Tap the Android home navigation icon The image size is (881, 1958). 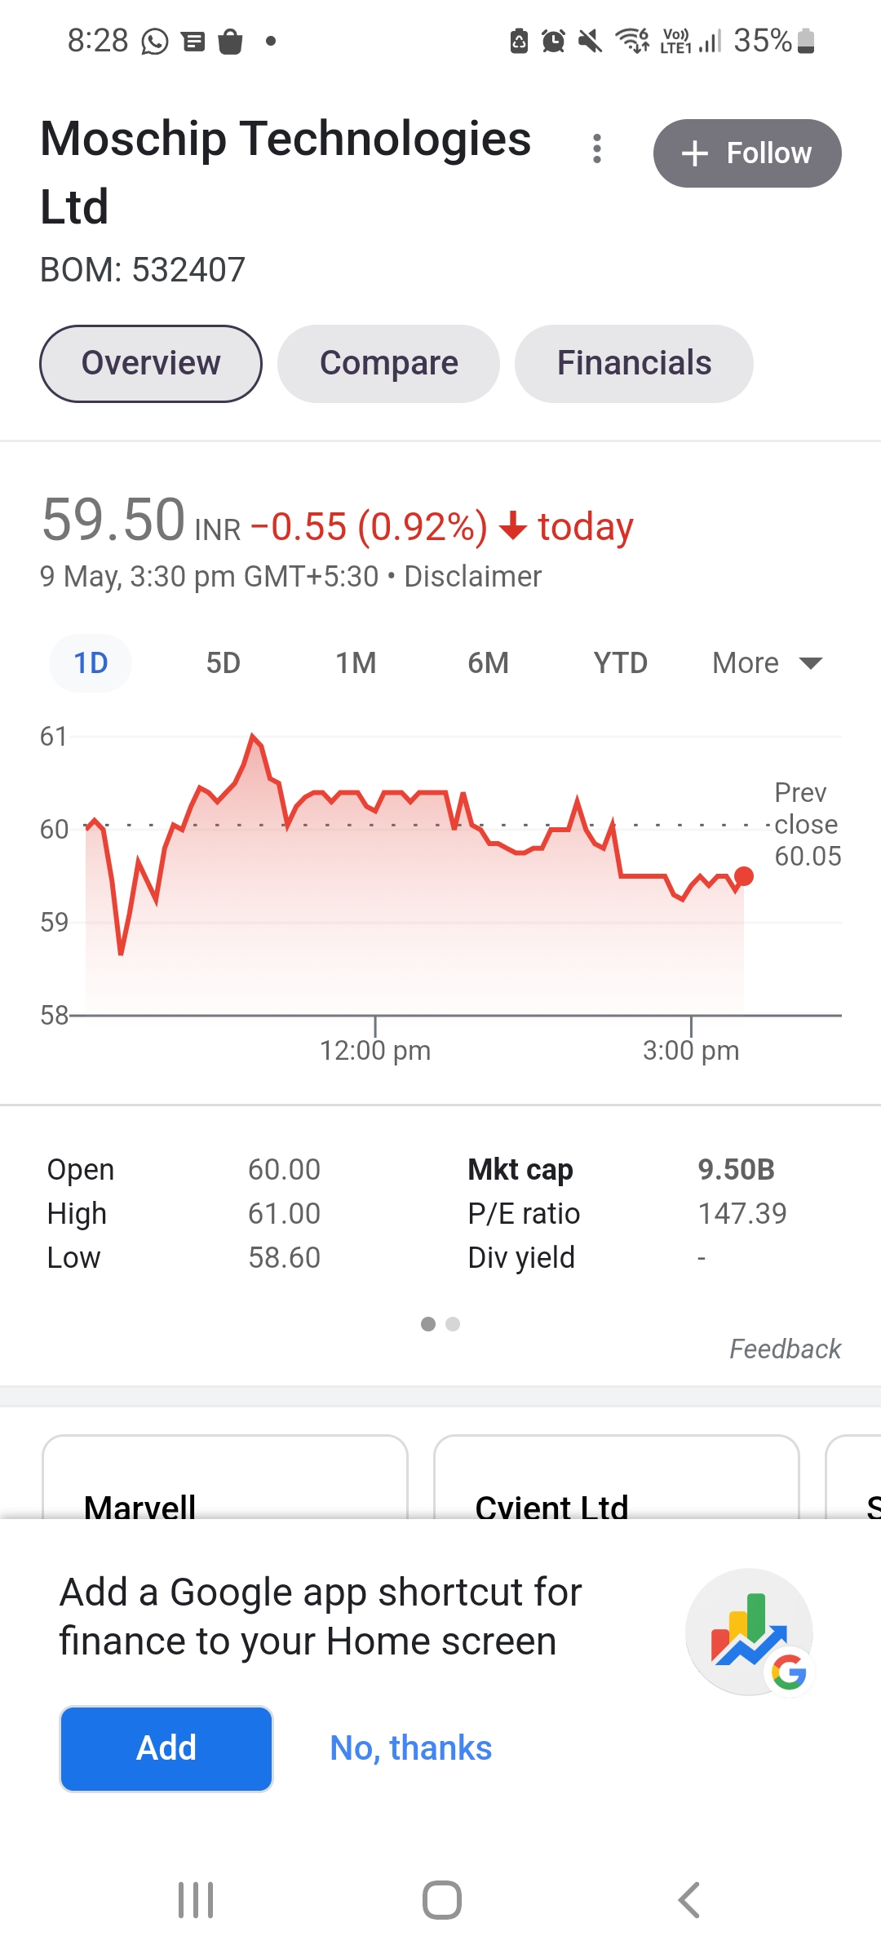click(442, 1900)
